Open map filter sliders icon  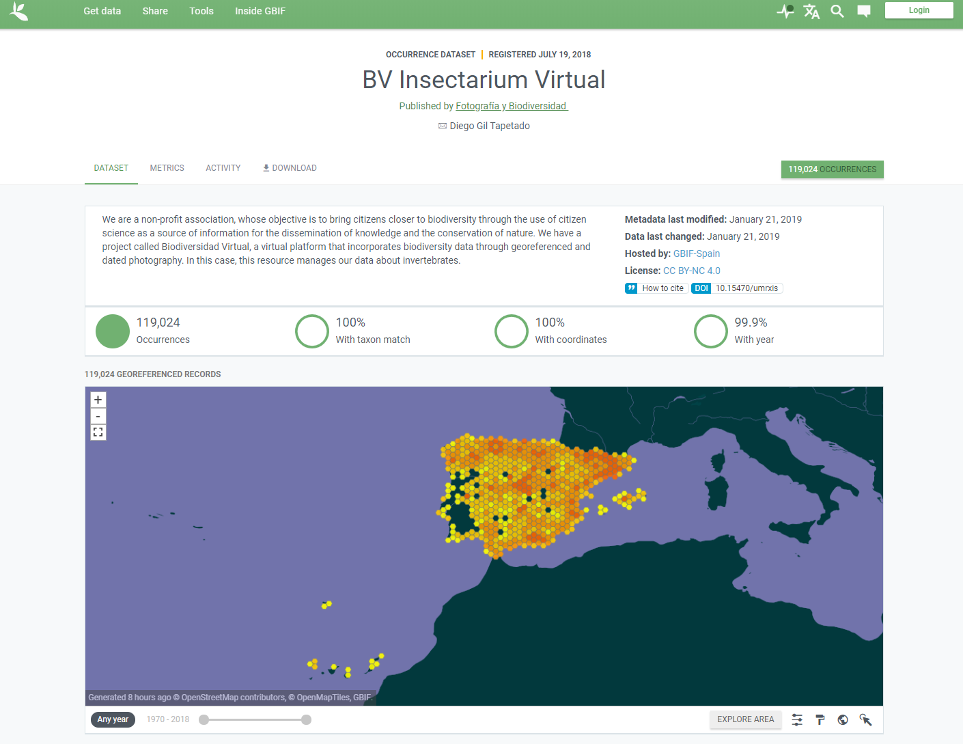[797, 719]
